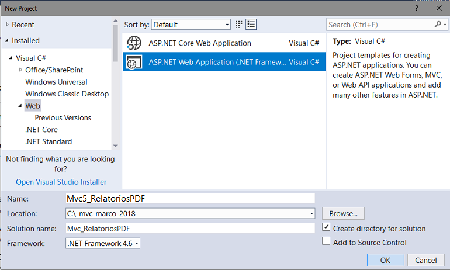Viewport: 450px width, 270px height.
Task: Open Visual Studio Installer link
Action: click(61, 182)
